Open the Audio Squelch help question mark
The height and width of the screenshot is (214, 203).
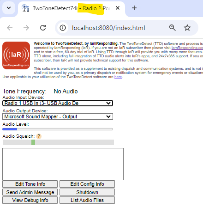(39, 136)
